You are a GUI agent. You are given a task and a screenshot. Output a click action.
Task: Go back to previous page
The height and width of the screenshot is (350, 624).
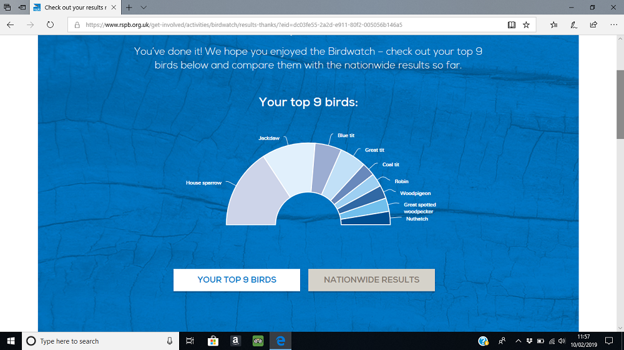click(x=10, y=25)
